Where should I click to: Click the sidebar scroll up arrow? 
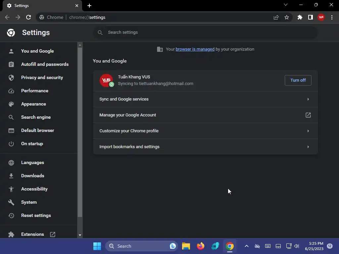click(x=80, y=45)
